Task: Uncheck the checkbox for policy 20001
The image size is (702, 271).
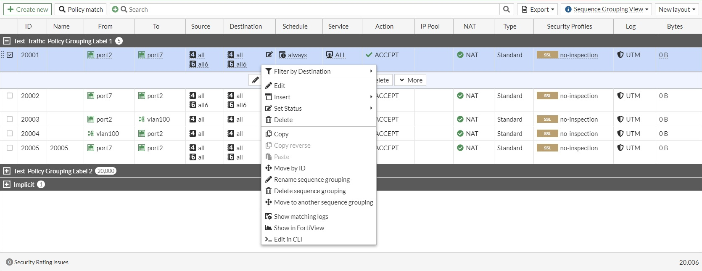Action: (x=10, y=55)
